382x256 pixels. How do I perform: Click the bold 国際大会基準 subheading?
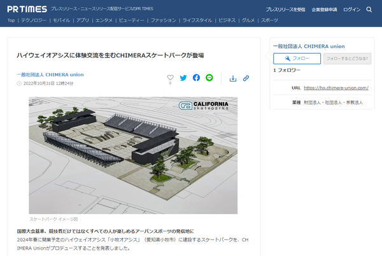(x=106, y=231)
